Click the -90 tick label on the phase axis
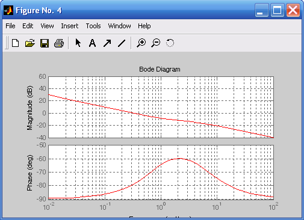This screenshot has height=220, width=304. click(41, 199)
